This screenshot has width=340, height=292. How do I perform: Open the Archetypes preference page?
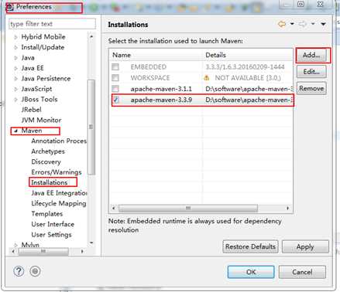[48, 151]
